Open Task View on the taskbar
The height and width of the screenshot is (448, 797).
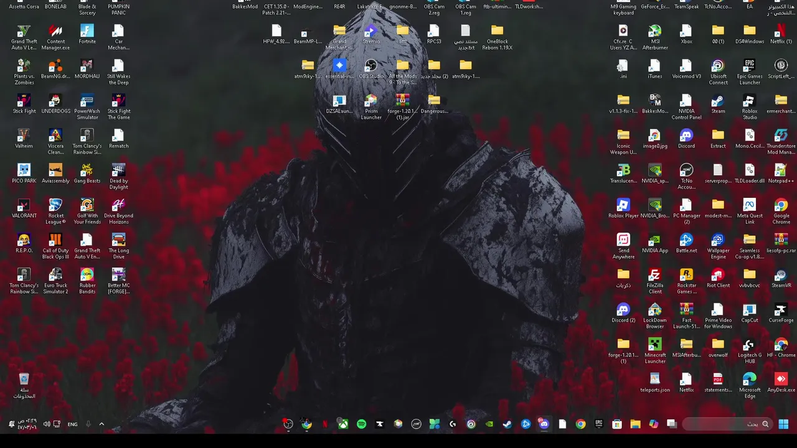(x=672, y=424)
